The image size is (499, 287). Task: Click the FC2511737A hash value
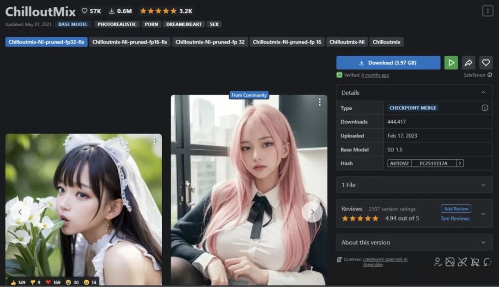coord(433,163)
